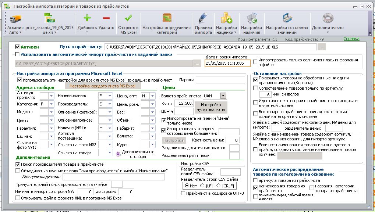Click the Настройка button under price filter
Image resolution: width=375 pixels, height=212 pixels.
point(173,140)
